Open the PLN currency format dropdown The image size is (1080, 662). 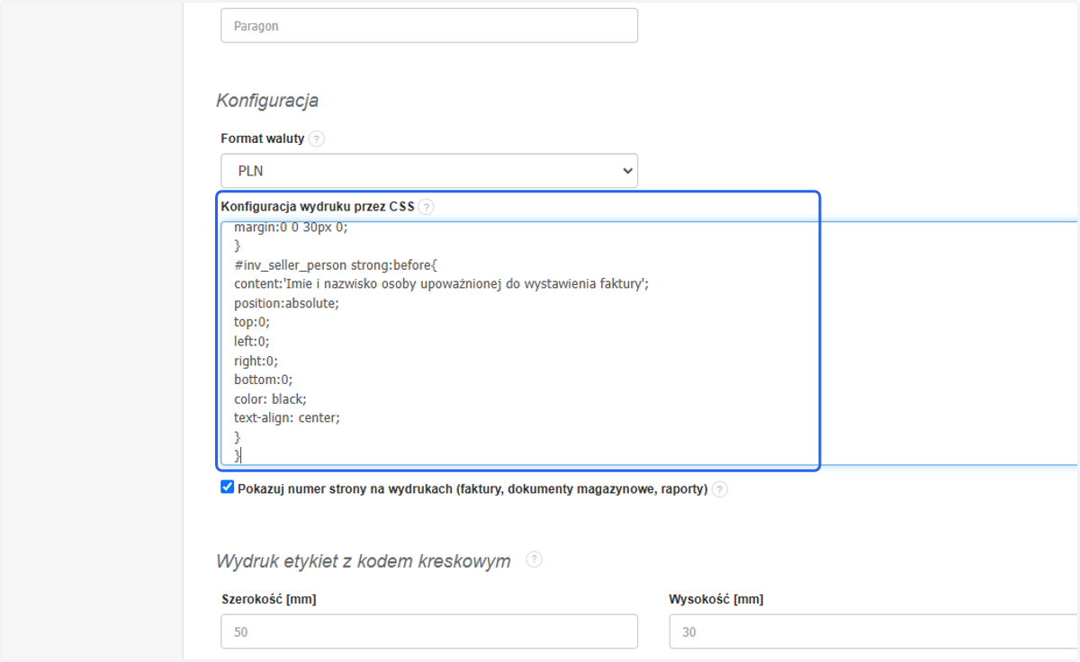(x=429, y=171)
